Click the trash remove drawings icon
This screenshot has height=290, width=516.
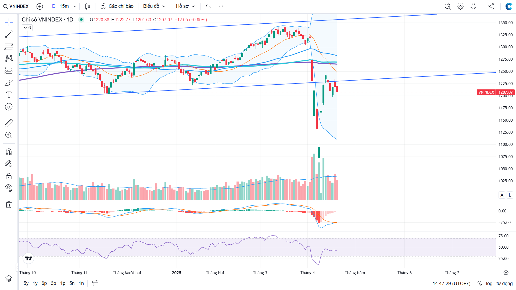[x=9, y=205]
